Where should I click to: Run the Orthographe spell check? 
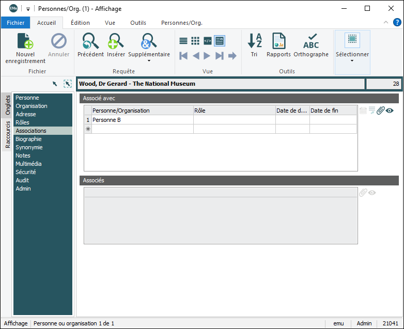coord(311,41)
